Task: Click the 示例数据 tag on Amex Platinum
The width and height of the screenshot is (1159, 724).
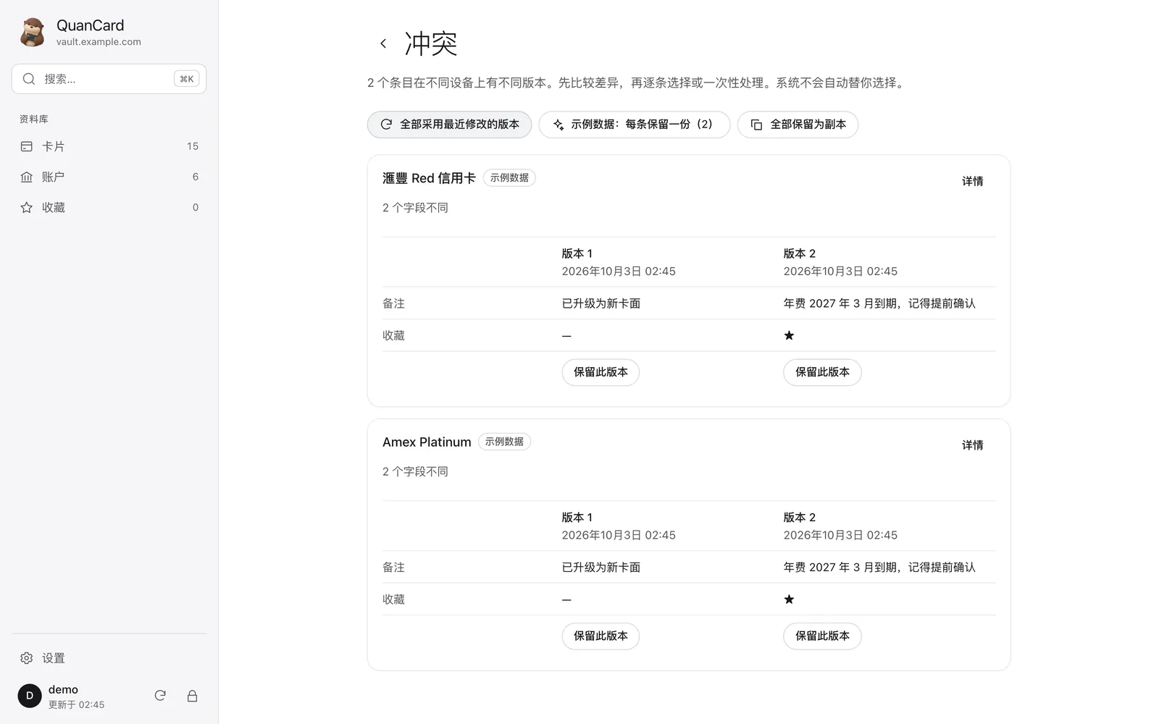Action: point(504,442)
